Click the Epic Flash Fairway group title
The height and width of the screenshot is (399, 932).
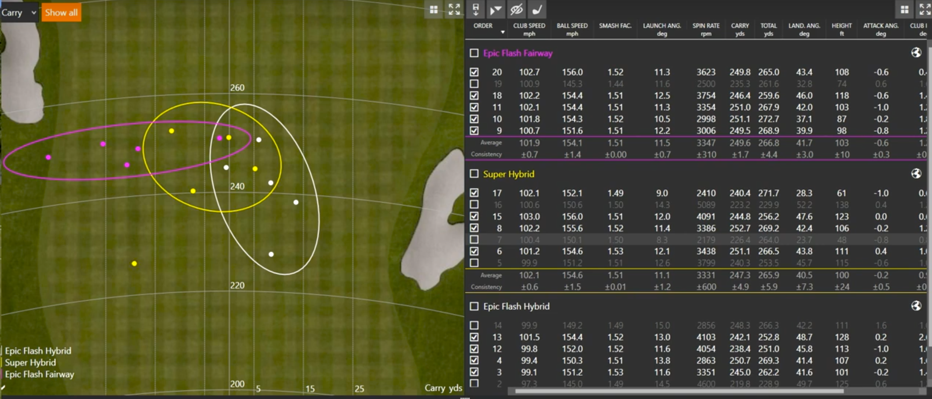click(517, 53)
